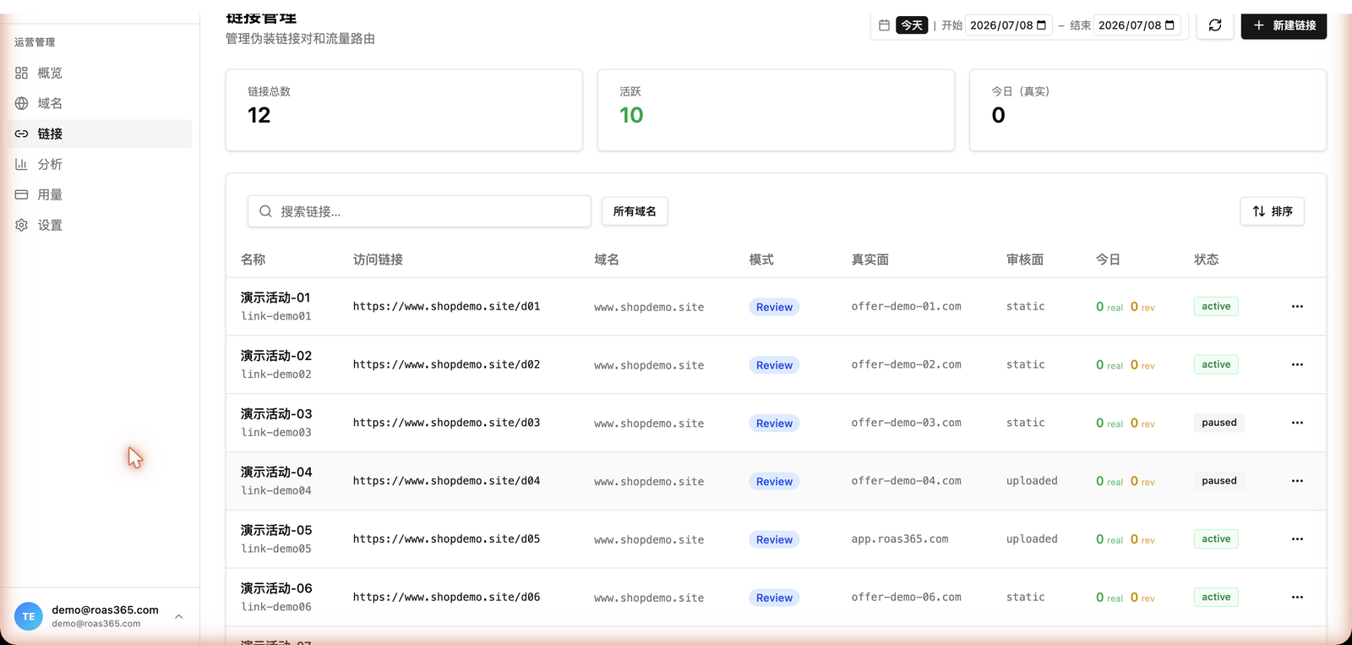
Task: Click Review badge for 演示活动-06
Action: pos(774,598)
